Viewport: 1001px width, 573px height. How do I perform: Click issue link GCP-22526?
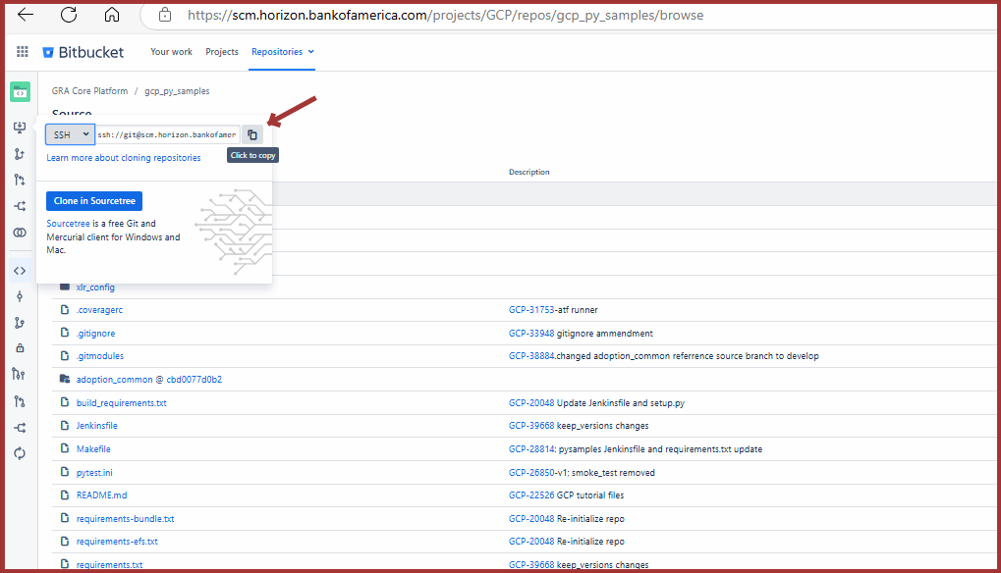(531, 495)
